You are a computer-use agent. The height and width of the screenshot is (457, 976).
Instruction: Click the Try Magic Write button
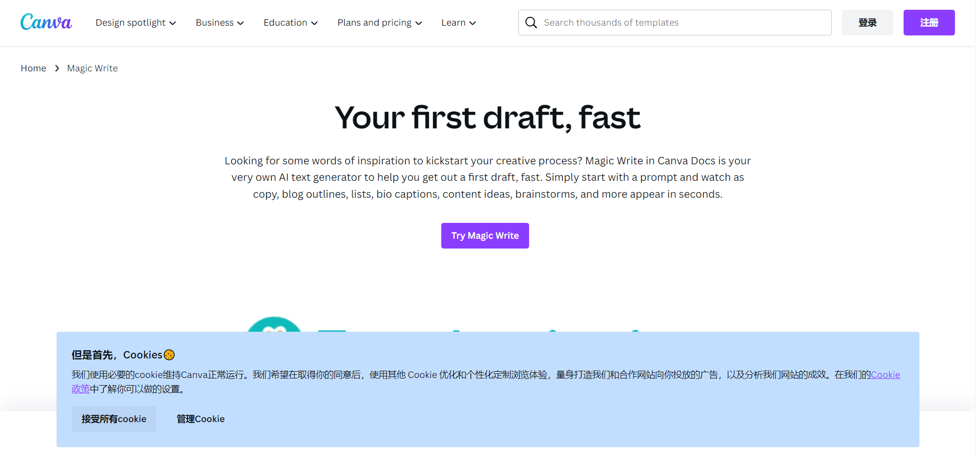pos(485,236)
